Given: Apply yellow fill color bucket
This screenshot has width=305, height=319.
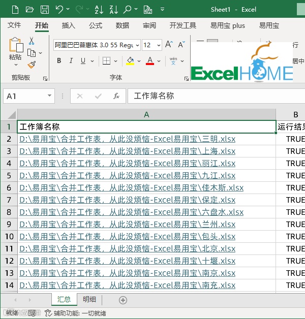Looking at the screenshot, I should [130, 60].
